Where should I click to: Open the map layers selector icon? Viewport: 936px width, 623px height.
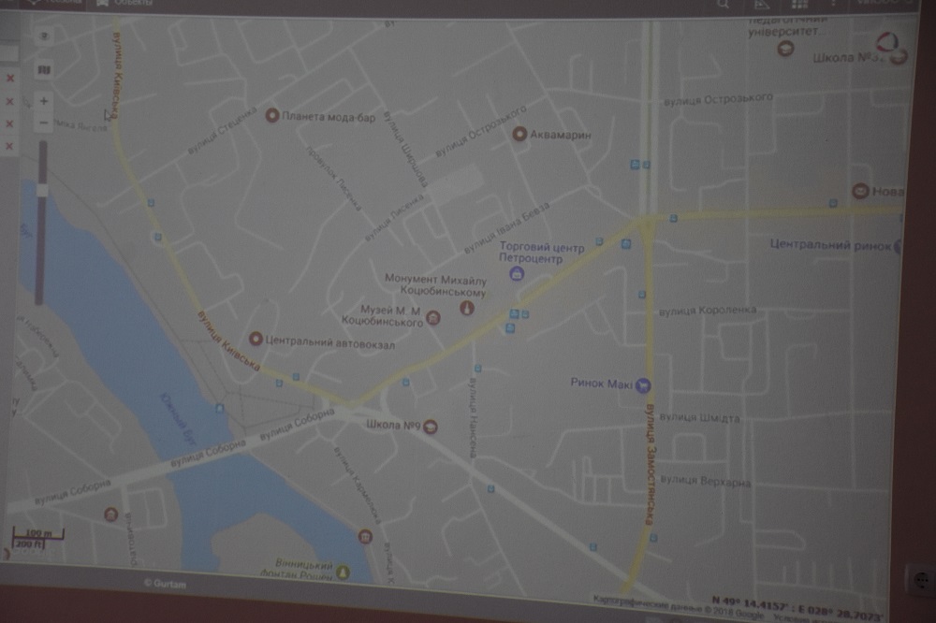coord(44,70)
